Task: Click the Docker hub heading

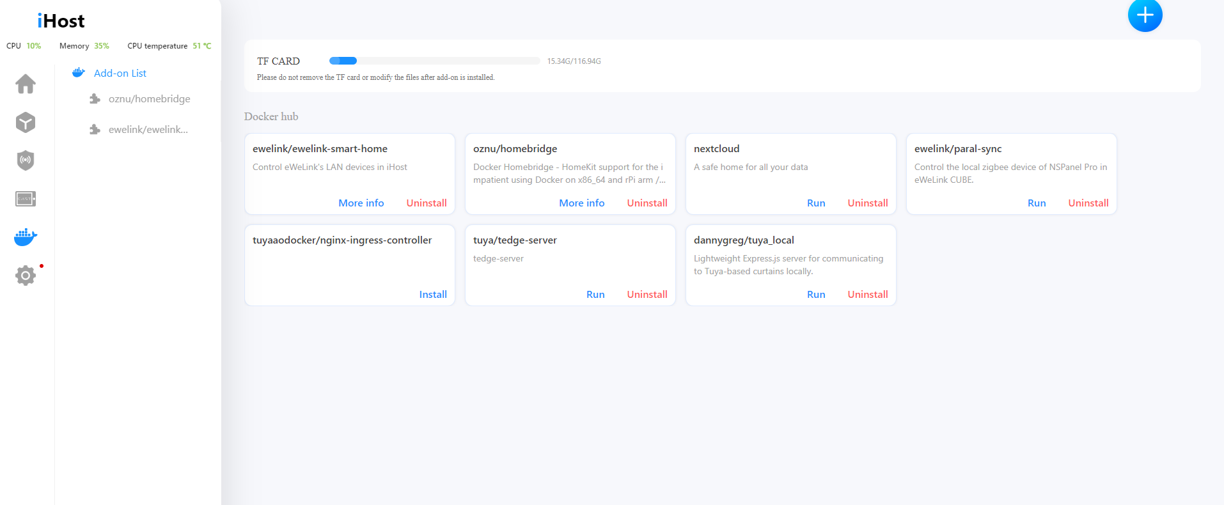Action: 271,116
